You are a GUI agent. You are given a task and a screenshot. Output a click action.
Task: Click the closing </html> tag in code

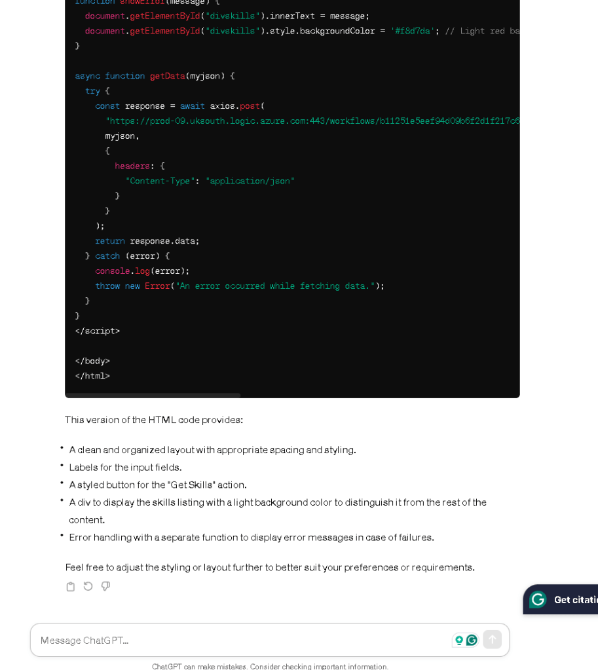point(92,376)
